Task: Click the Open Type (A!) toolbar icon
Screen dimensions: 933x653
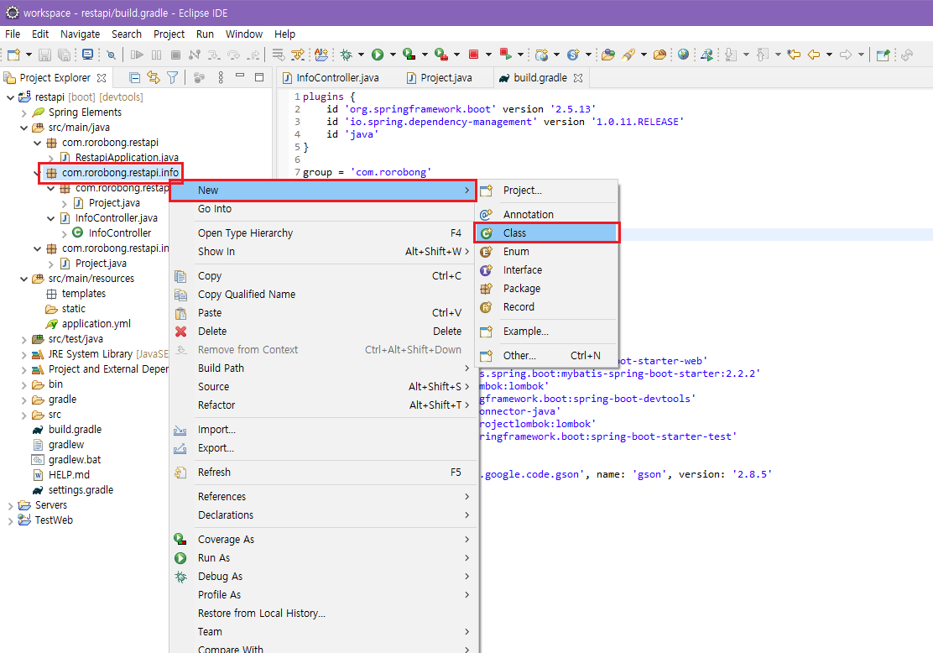Action: pos(321,55)
